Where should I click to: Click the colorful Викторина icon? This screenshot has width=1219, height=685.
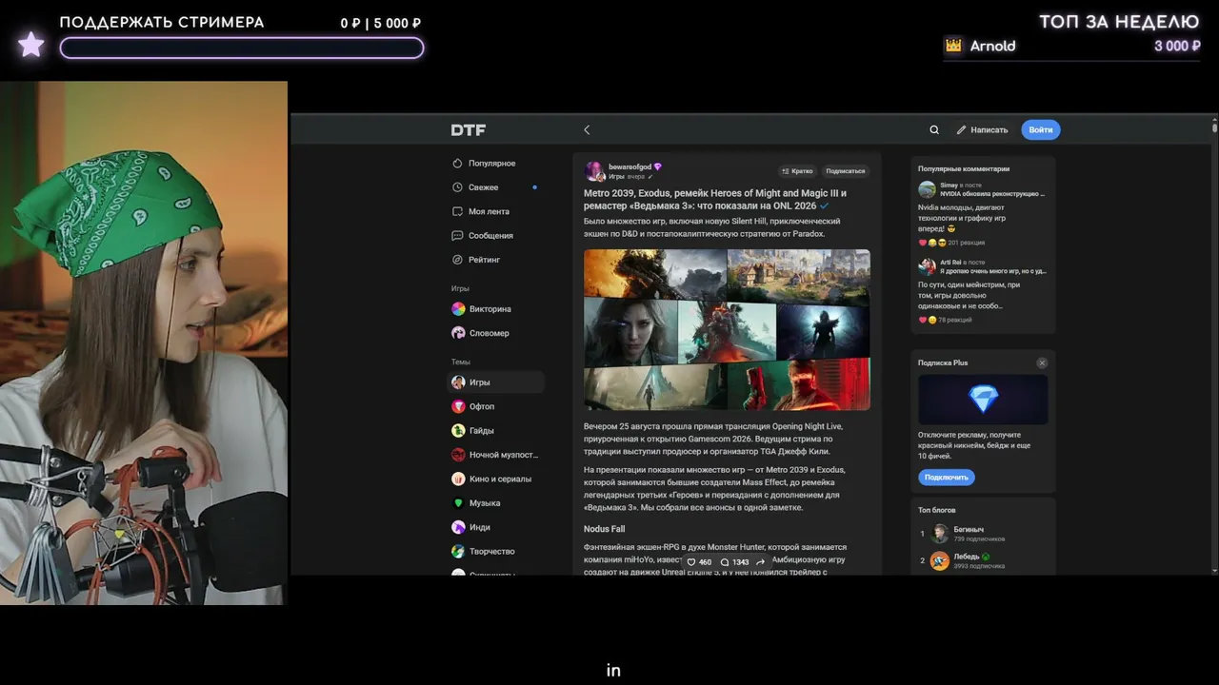click(x=458, y=309)
